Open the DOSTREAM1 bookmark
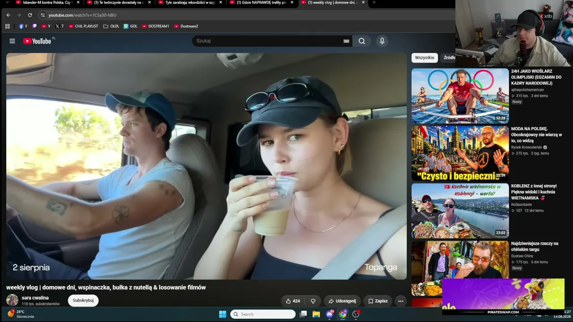 point(155,26)
